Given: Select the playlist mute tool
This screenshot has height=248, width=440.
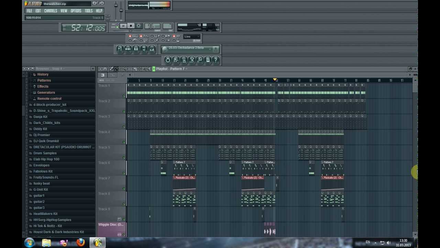Looking at the screenshot, I should click(x=125, y=69).
